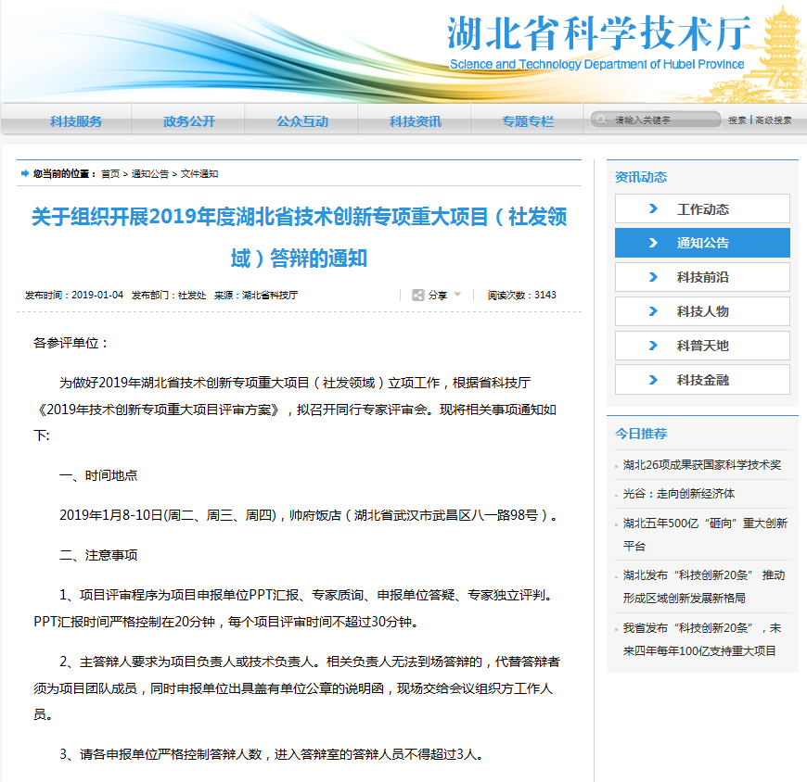Image resolution: width=807 pixels, height=782 pixels.
Task: Click the share icon beside 分享
Action: [x=418, y=296]
